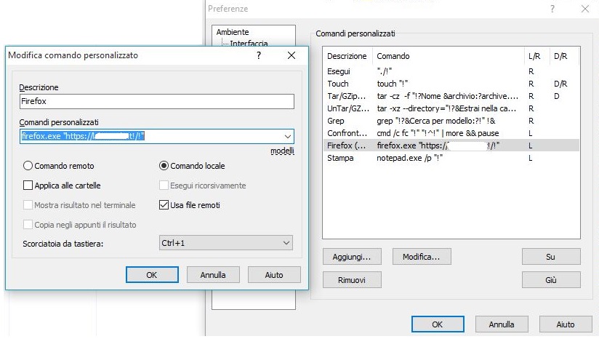Select Ambiente in the preferences tree
Image resolution: width=599 pixels, height=339 pixels.
click(233, 32)
